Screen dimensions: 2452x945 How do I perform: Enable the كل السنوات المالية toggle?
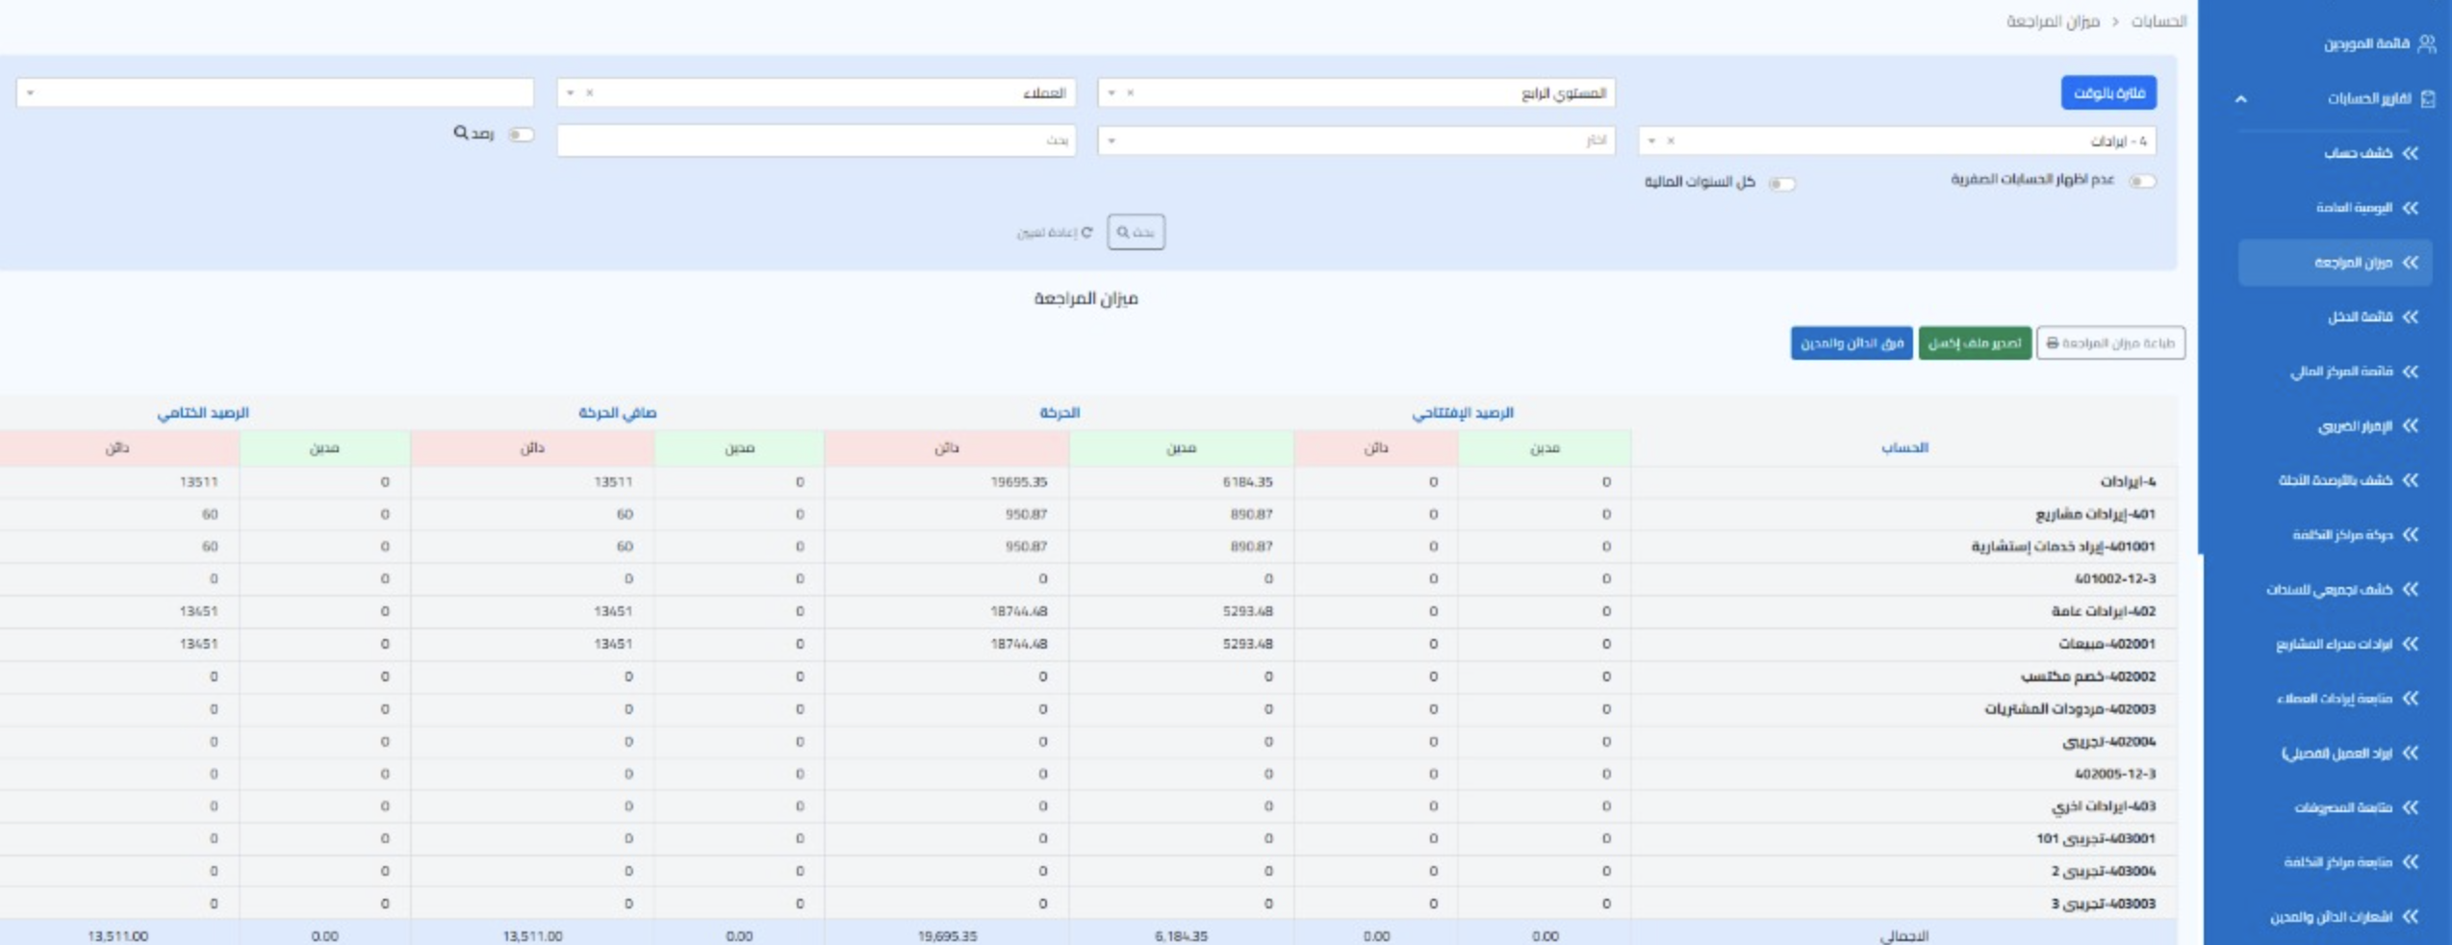click(1780, 184)
